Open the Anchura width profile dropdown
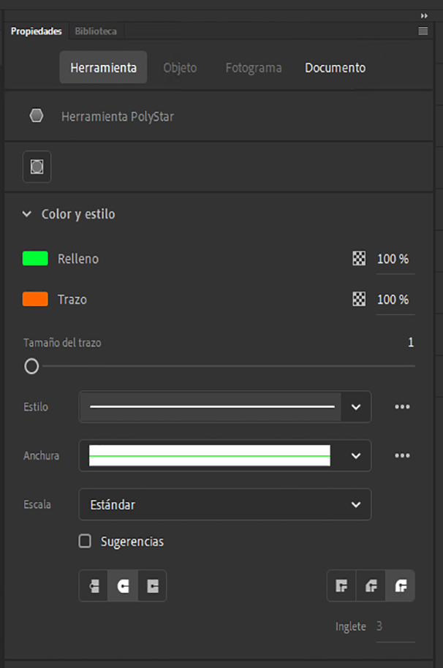This screenshot has height=668, width=443. [356, 455]
